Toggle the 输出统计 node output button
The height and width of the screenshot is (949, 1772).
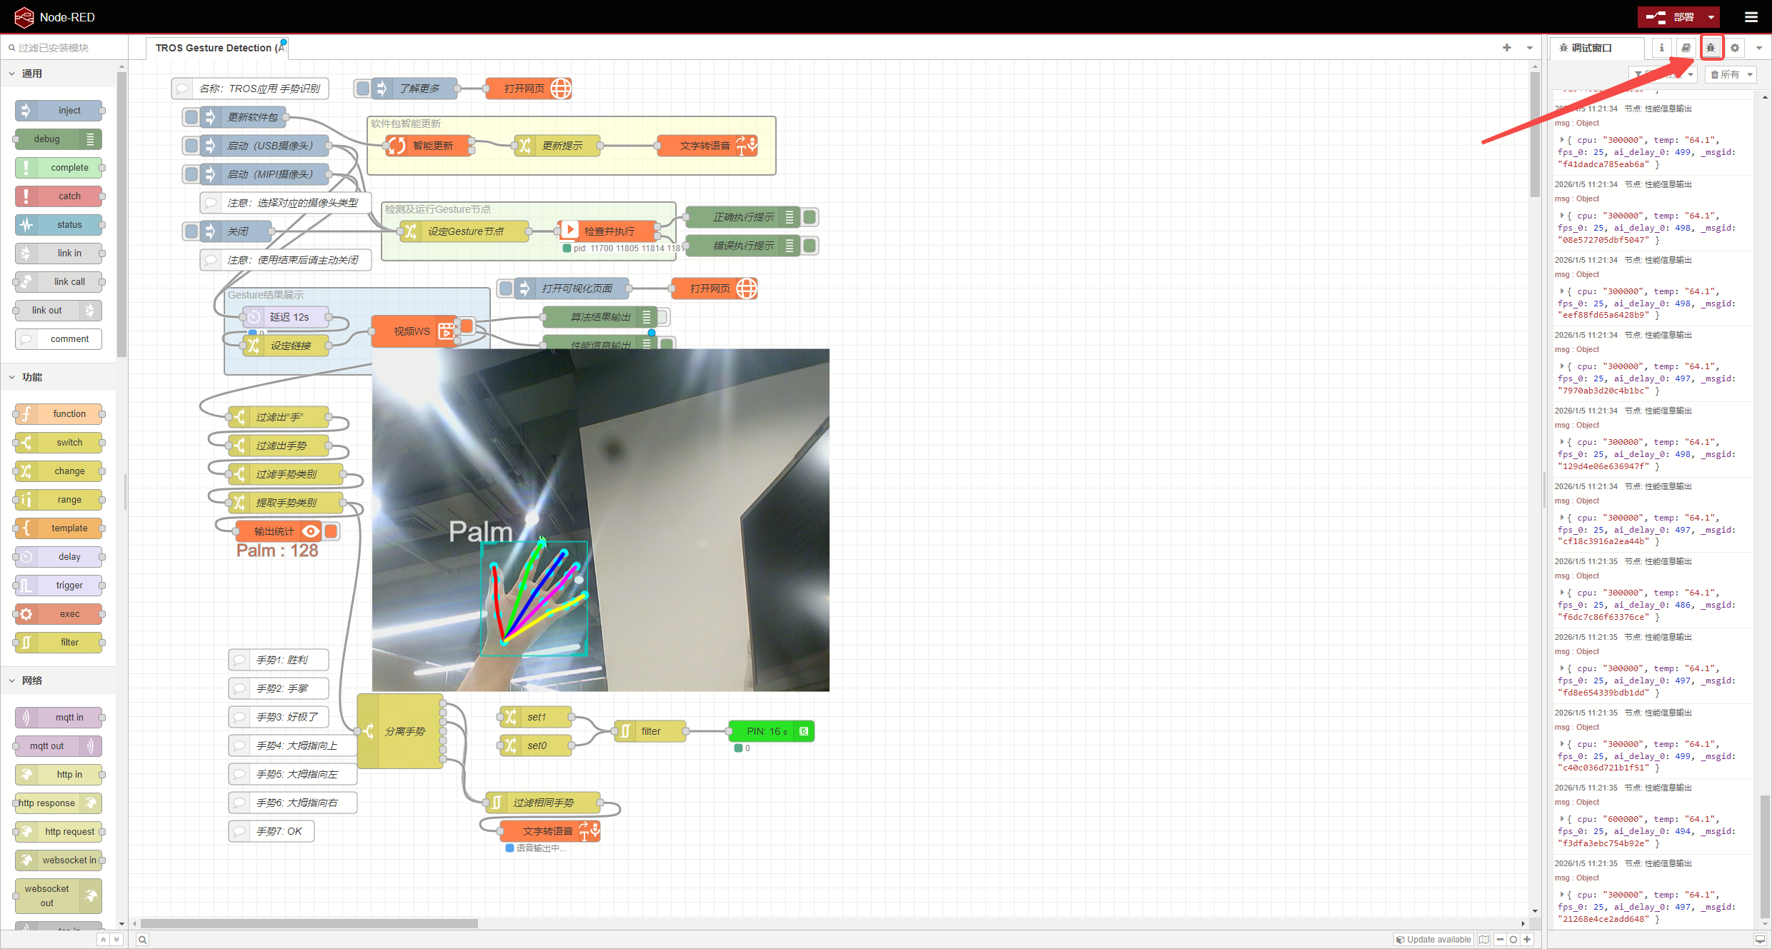click(331, 531)
